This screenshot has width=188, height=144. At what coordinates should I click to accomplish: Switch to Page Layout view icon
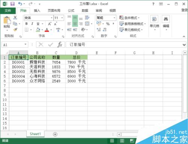coord(122,141)
